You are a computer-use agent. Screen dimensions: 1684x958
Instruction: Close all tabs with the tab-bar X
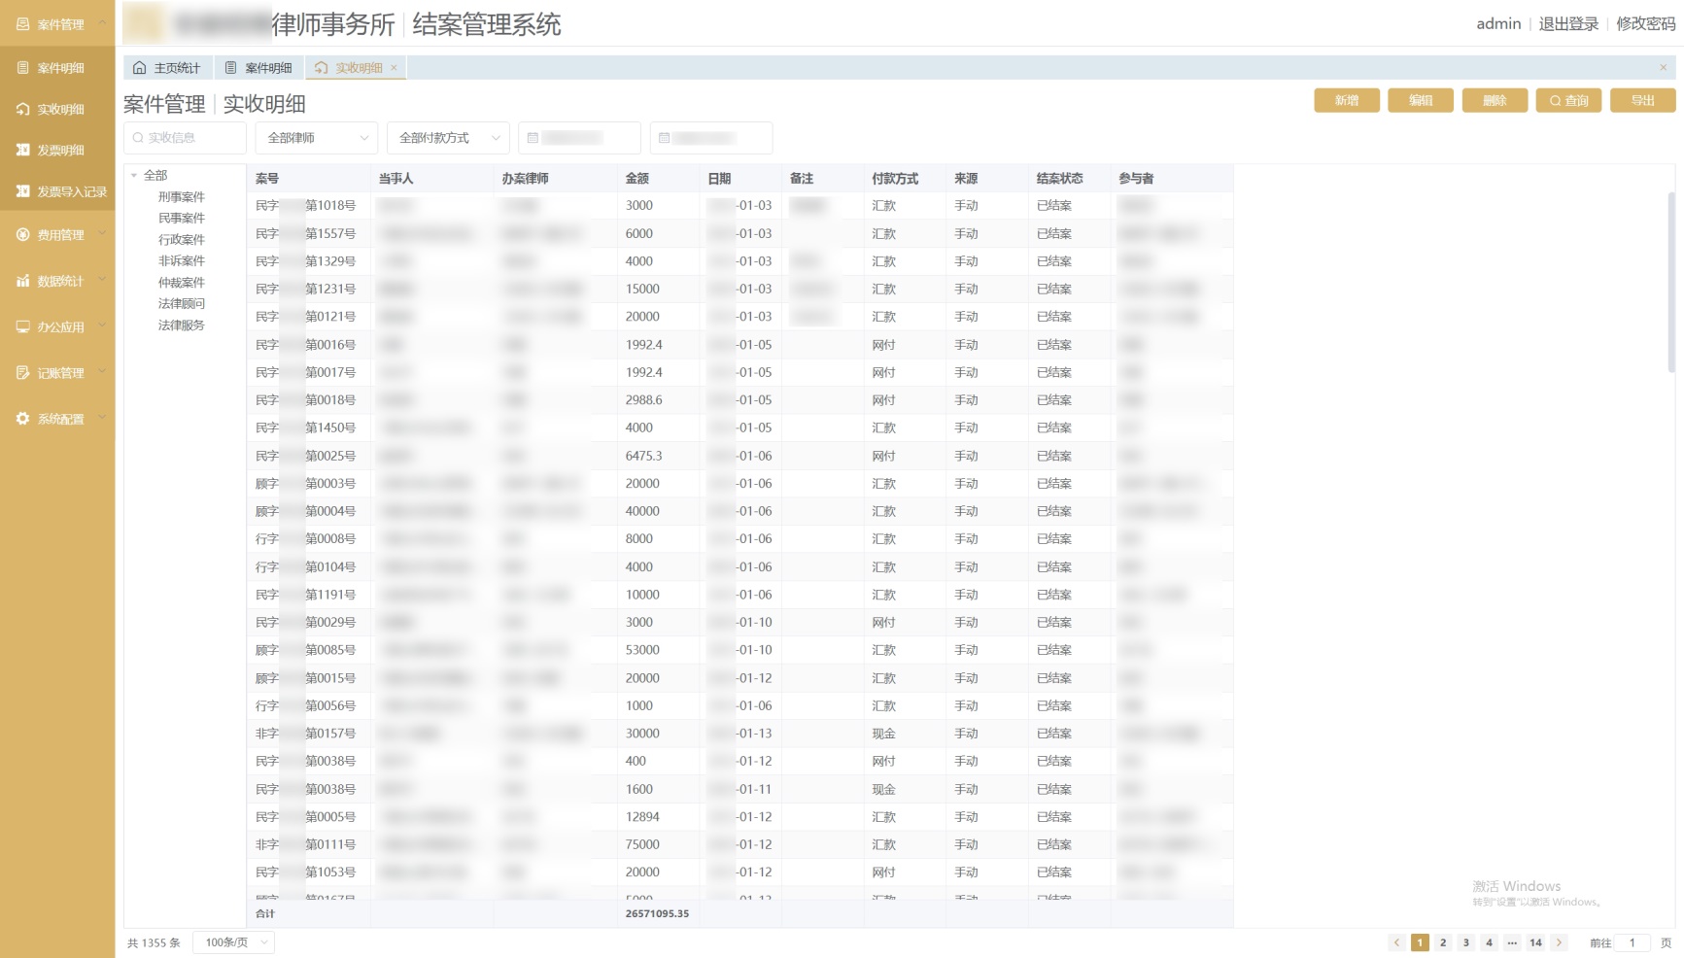point(1663,67)
